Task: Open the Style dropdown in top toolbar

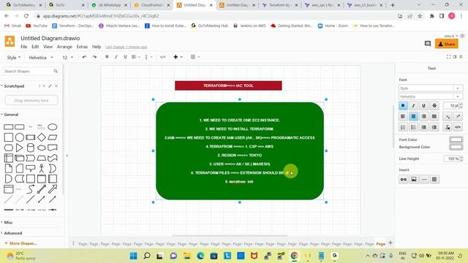Action: (14, 57)
